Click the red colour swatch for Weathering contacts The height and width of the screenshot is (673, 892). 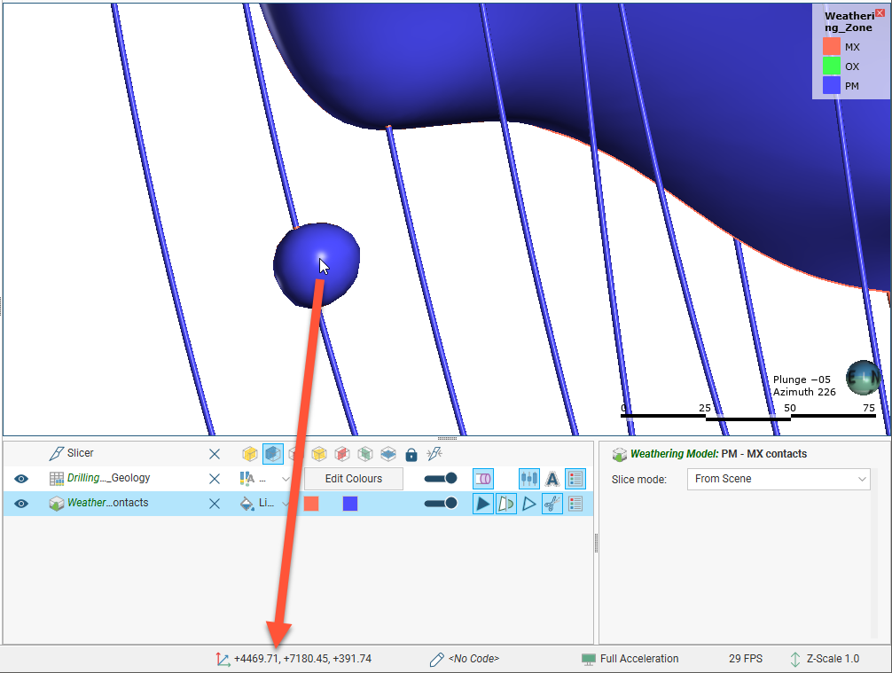pyautogui.click(x=311, y=504)
